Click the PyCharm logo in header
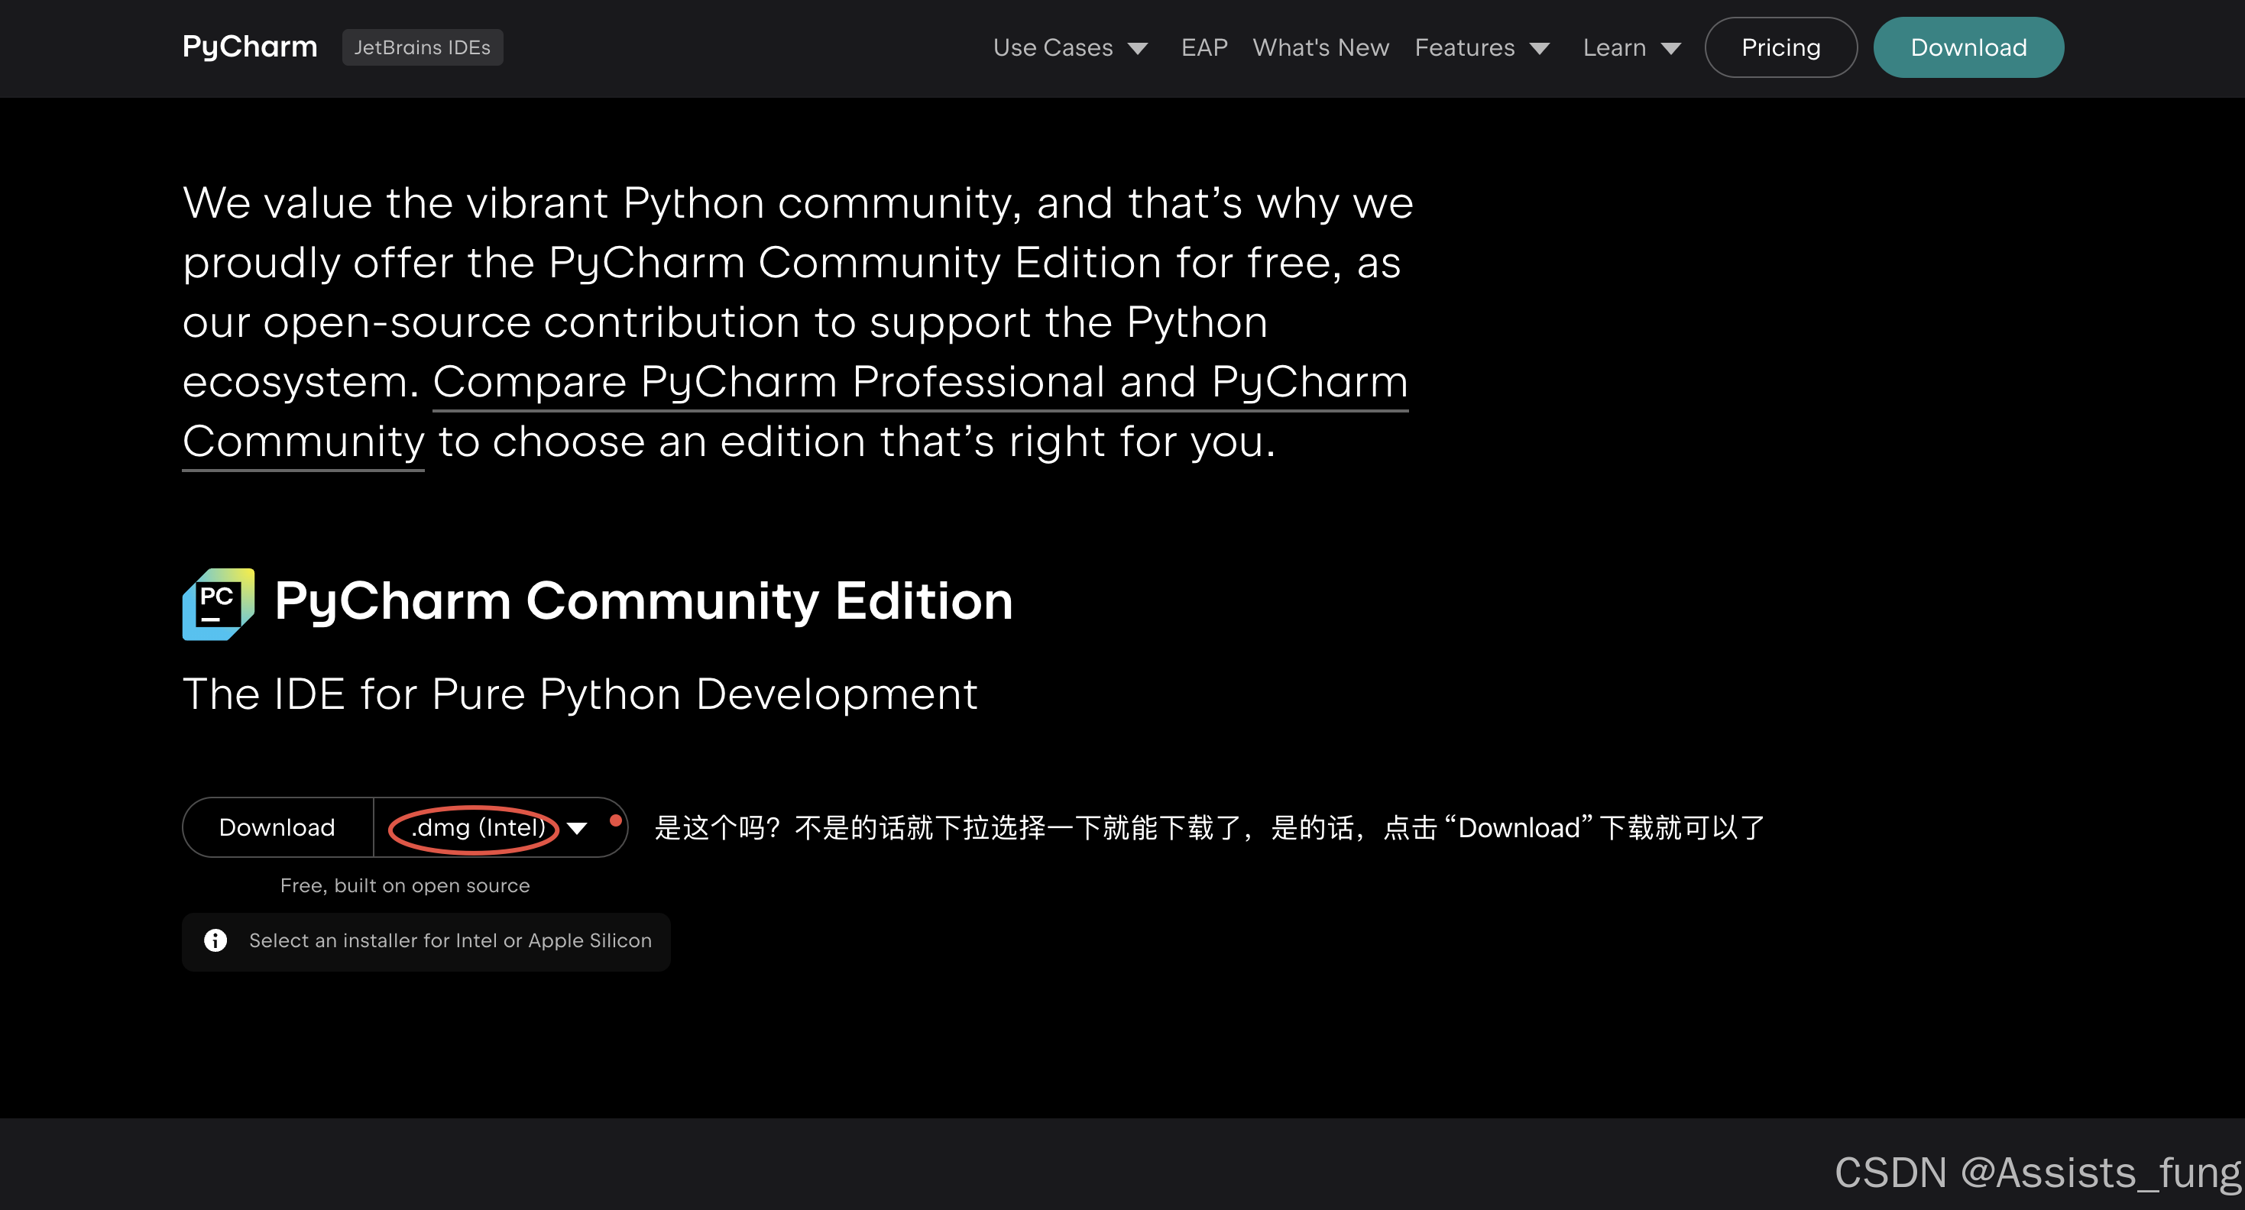Viewport: 2245px width, 1210px height. tap(249, 47)
